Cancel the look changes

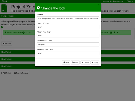pos(85,63)
